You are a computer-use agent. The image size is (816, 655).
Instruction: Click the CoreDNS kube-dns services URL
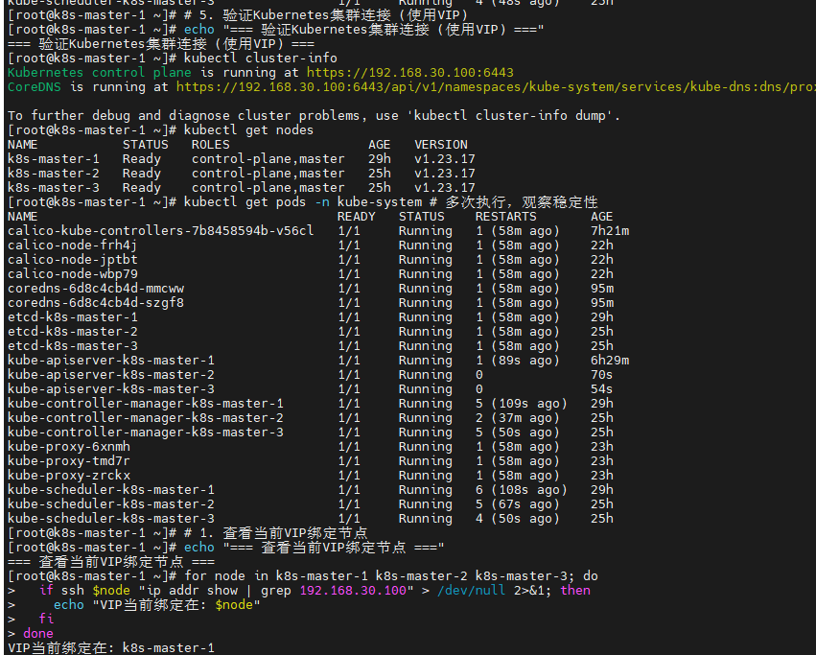tap(496, 87)
